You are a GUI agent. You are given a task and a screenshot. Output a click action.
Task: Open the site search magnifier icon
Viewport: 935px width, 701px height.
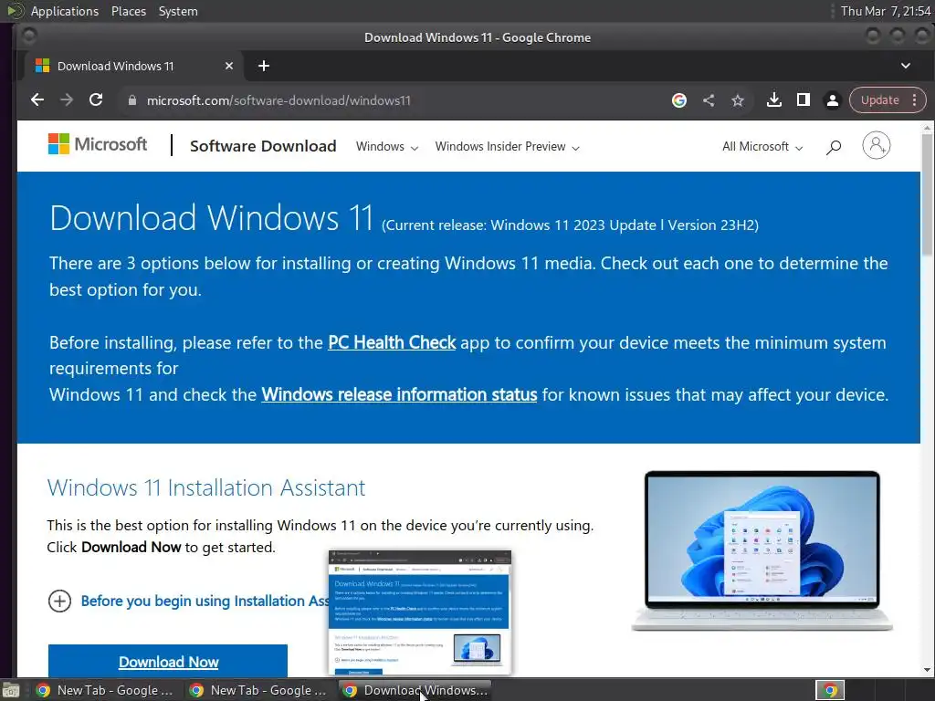tap(834, 147)
